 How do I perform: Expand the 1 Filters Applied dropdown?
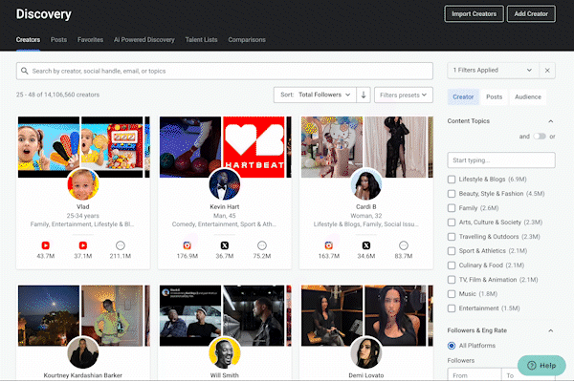tap(493, 70)
